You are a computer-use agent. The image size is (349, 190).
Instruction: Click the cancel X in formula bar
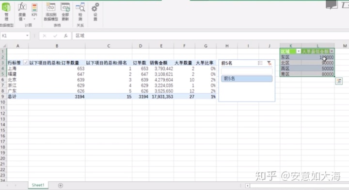(x=45, y=35)
